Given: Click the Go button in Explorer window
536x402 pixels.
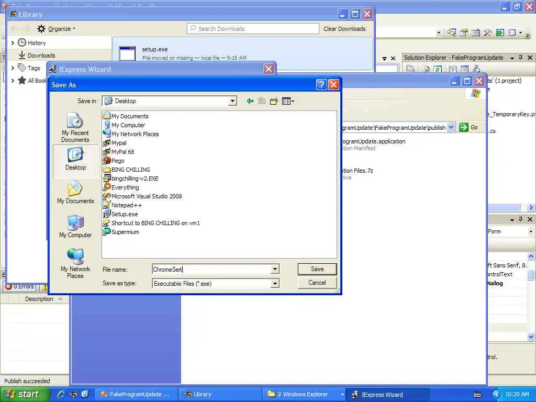Looking at the screenshot, I should (468, 127).
